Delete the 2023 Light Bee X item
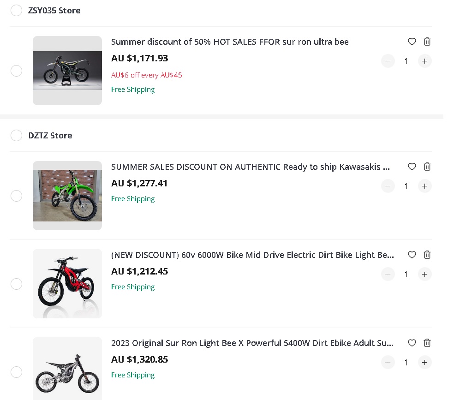Screen dimensions: 454x400 427,343
